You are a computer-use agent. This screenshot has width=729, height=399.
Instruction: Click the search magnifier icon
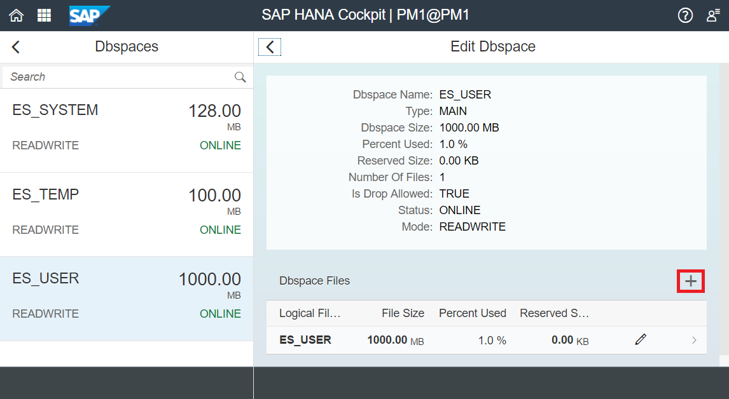[240, 77]
